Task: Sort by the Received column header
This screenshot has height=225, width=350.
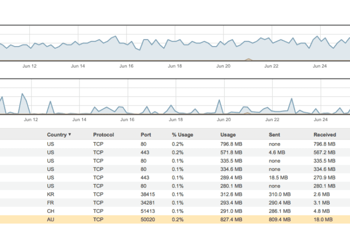Action: tap(325, 134)
